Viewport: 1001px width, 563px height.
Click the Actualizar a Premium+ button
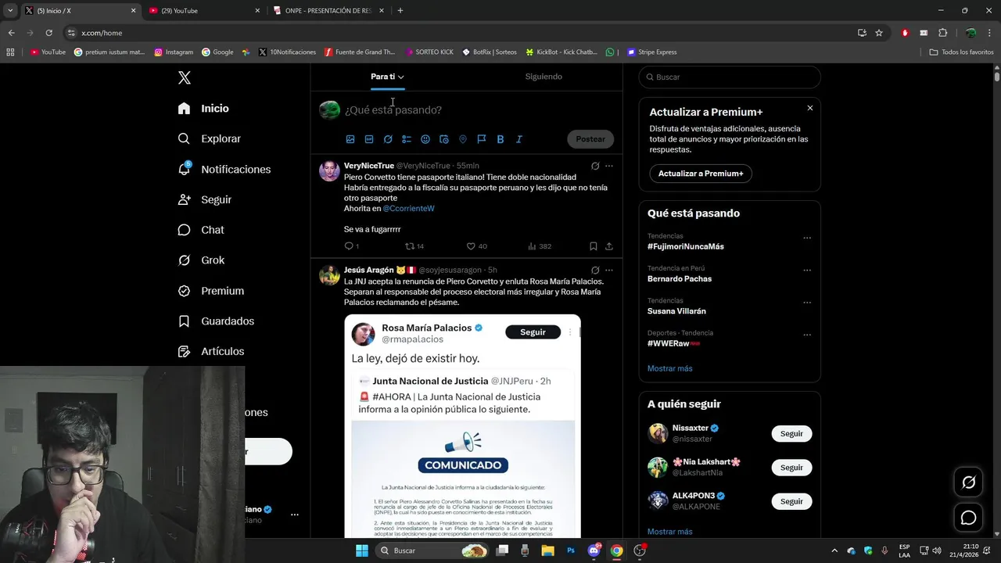pos(701,174)
